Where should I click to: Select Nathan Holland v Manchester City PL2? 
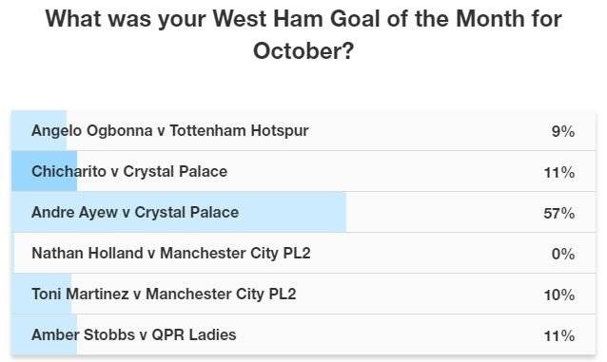coord(303,254)
